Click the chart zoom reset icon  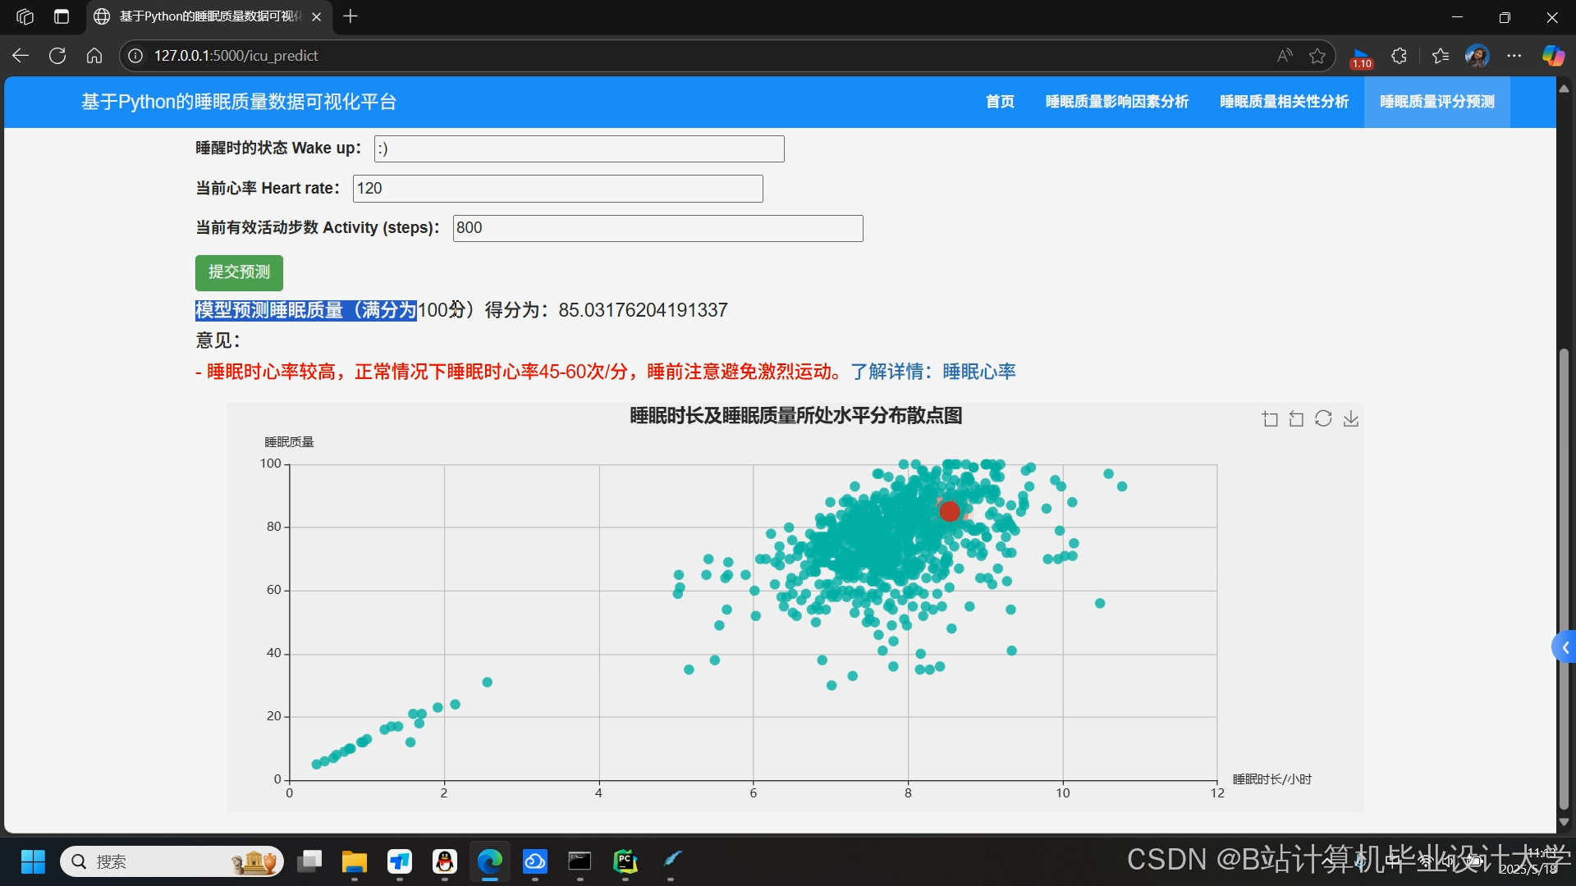tap(1296, 419)
